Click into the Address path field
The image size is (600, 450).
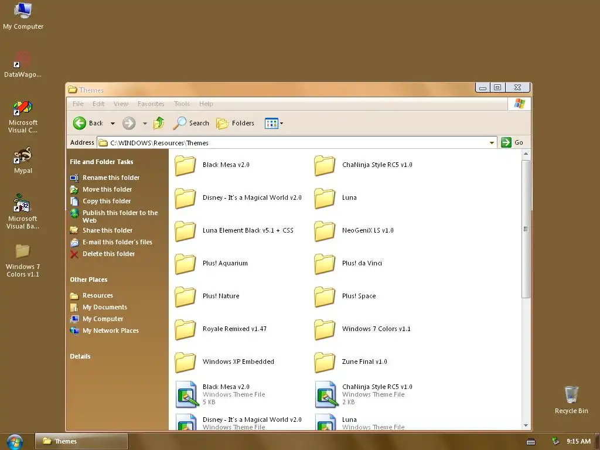[296, 143]
